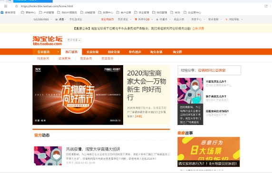This screenshot has width=272, height=173.
Task: Click the masked doctor thumbnail in right sidebar
Action: point(190,91)
